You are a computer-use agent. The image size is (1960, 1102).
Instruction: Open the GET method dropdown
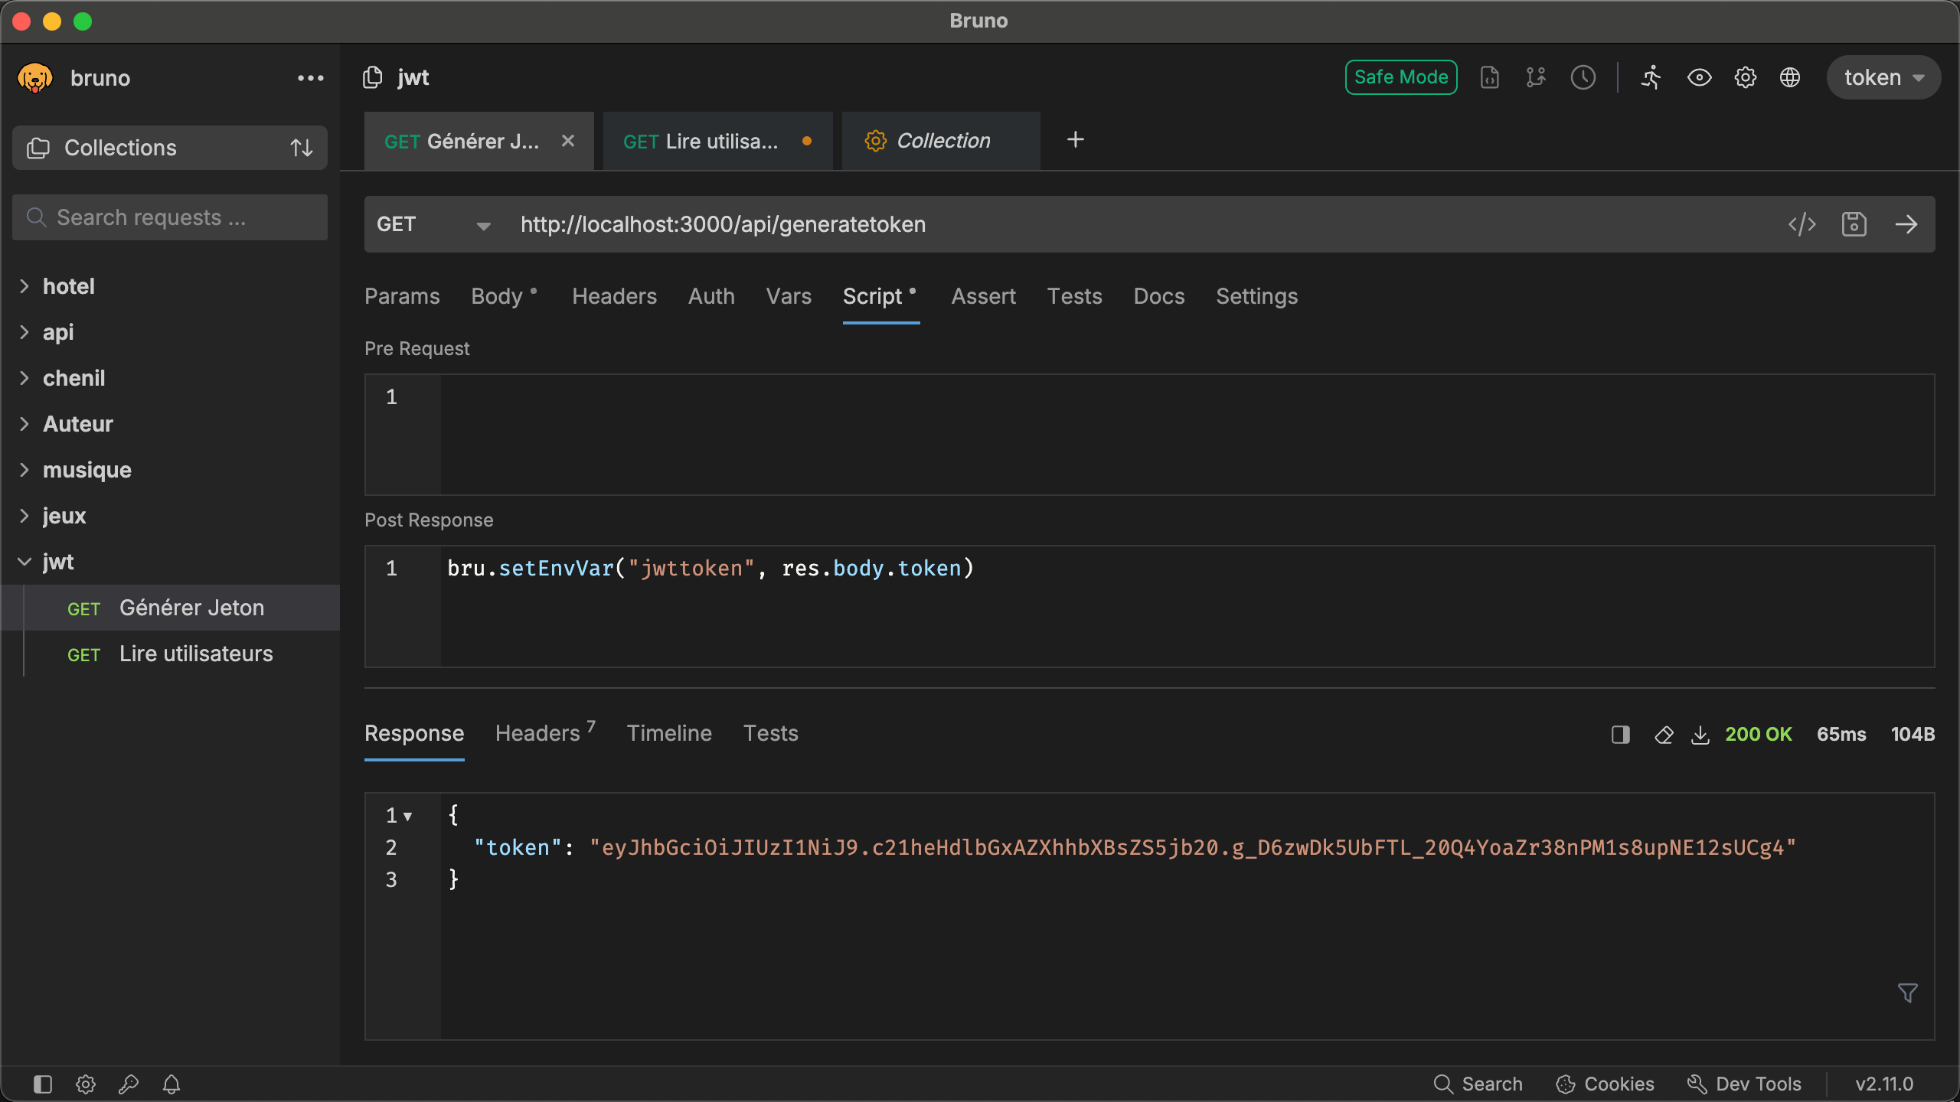point(433,224)
